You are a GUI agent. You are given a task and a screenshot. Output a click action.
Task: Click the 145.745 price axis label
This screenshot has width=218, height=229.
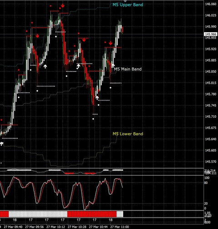click(x=211, y=105)
